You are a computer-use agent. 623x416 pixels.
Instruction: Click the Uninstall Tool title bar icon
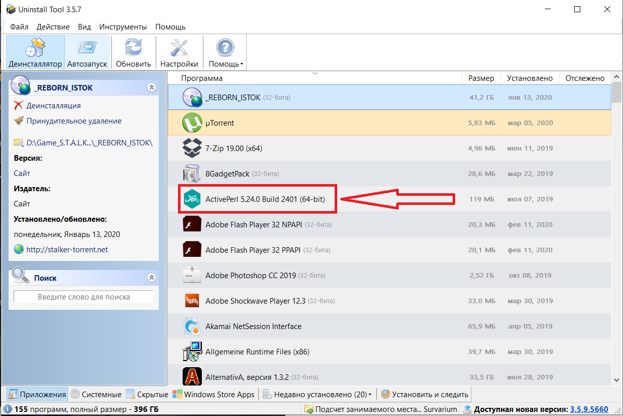pyautogui.click(x=11, y=9)
